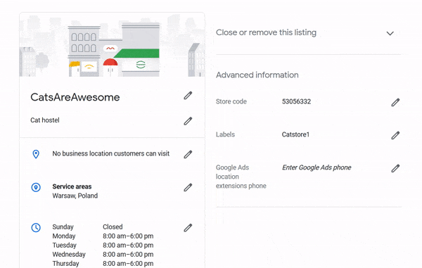This screenshot has height=268, width=422.
Task: Edit the Service areas entry
Action: coord(188,188)
